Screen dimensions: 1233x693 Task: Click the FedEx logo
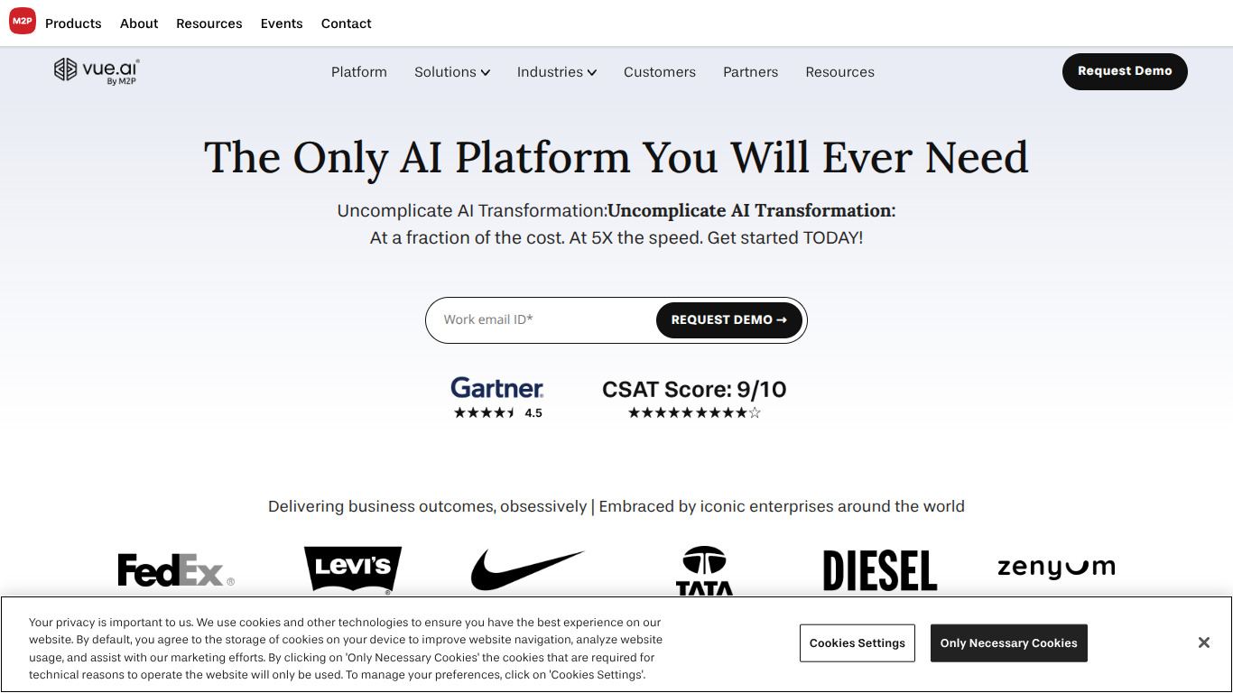tap(176, 570)
